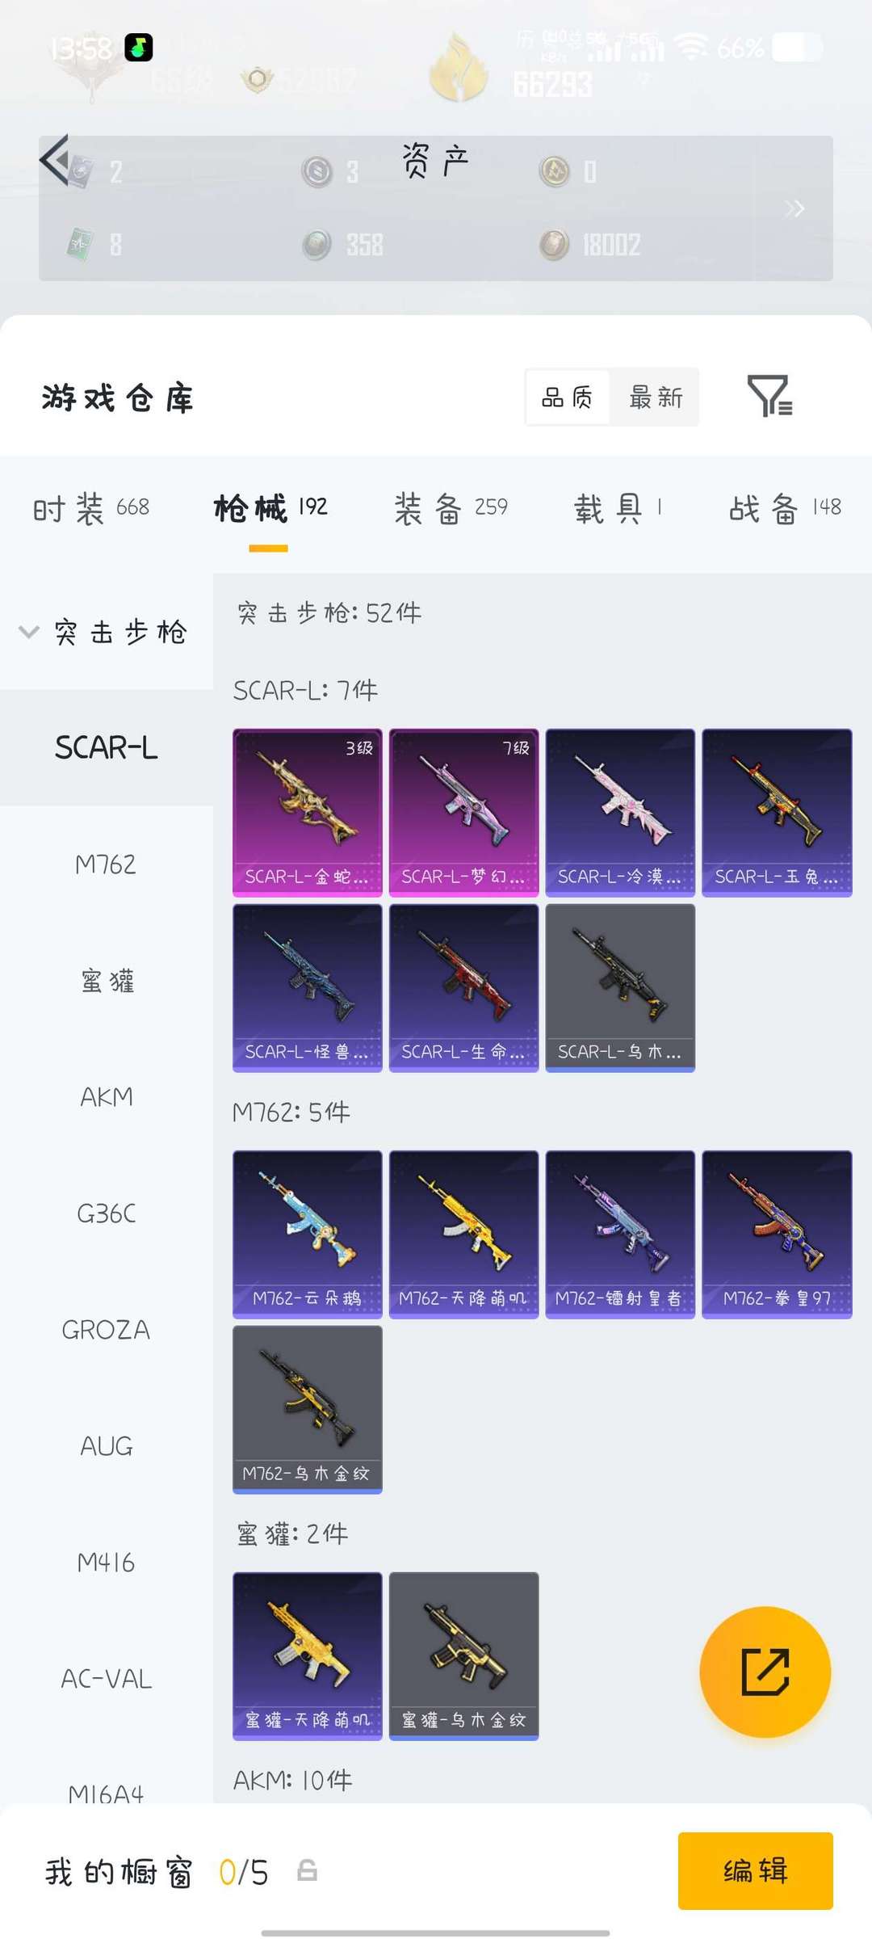This screenshot has width=872, height=1939.
Task: Expand assets with double chevron arrow
Action: pyautogui.click(x=794, y=208)
